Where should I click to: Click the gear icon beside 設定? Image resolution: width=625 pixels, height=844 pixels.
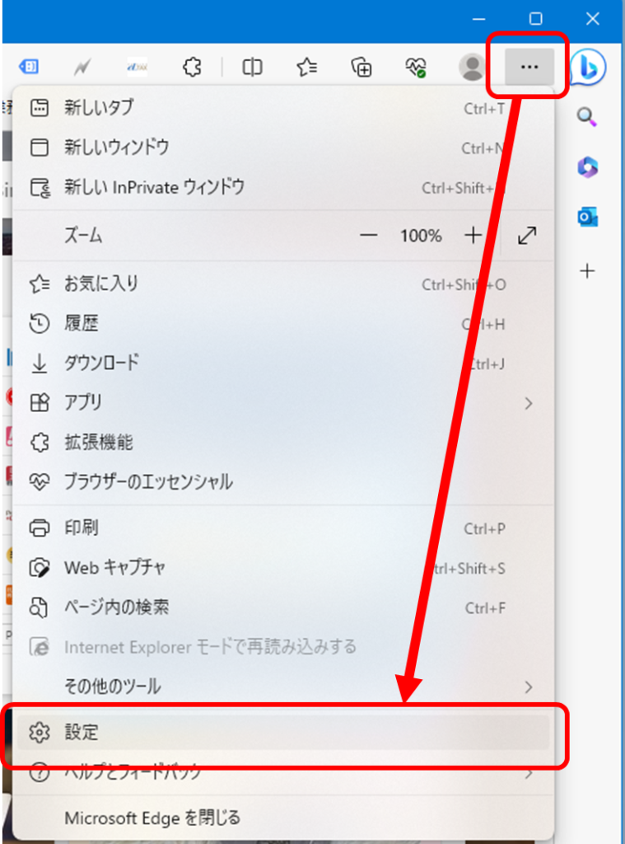click(40, 732)
